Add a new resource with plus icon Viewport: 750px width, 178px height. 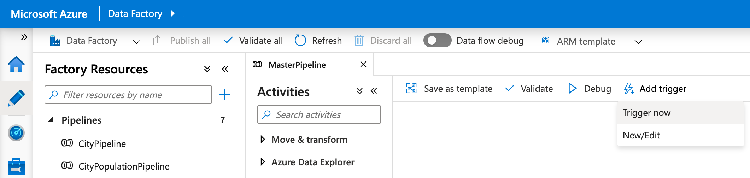224,94
